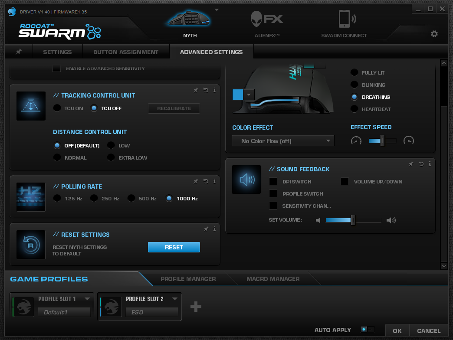The image size is (453, 340).
Task: Open the Swarm Connect phone icon
Action: (347, 19)
